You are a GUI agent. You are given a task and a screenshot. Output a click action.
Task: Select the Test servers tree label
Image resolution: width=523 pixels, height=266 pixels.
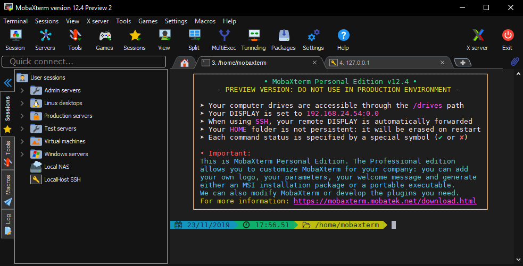[x=60, y=128]
